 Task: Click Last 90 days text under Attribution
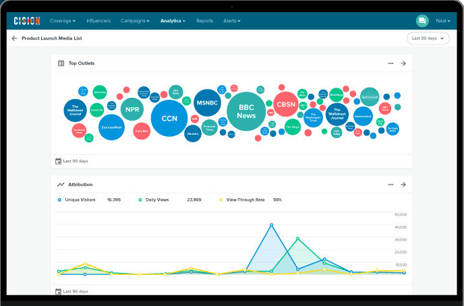[x=76, y=291]
